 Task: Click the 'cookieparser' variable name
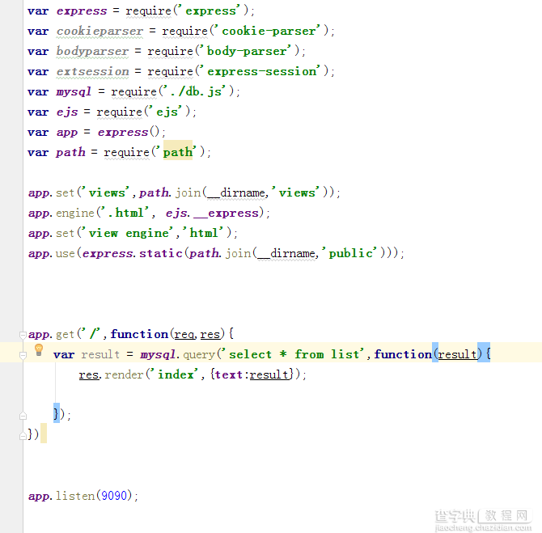(x=100, y=31)
